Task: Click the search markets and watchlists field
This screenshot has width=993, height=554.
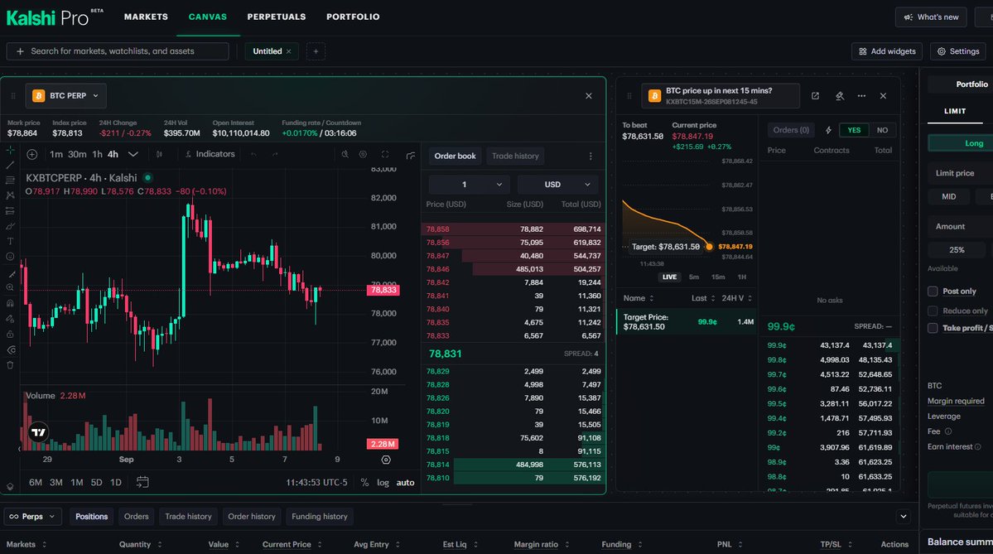Action: coord(118,51)
